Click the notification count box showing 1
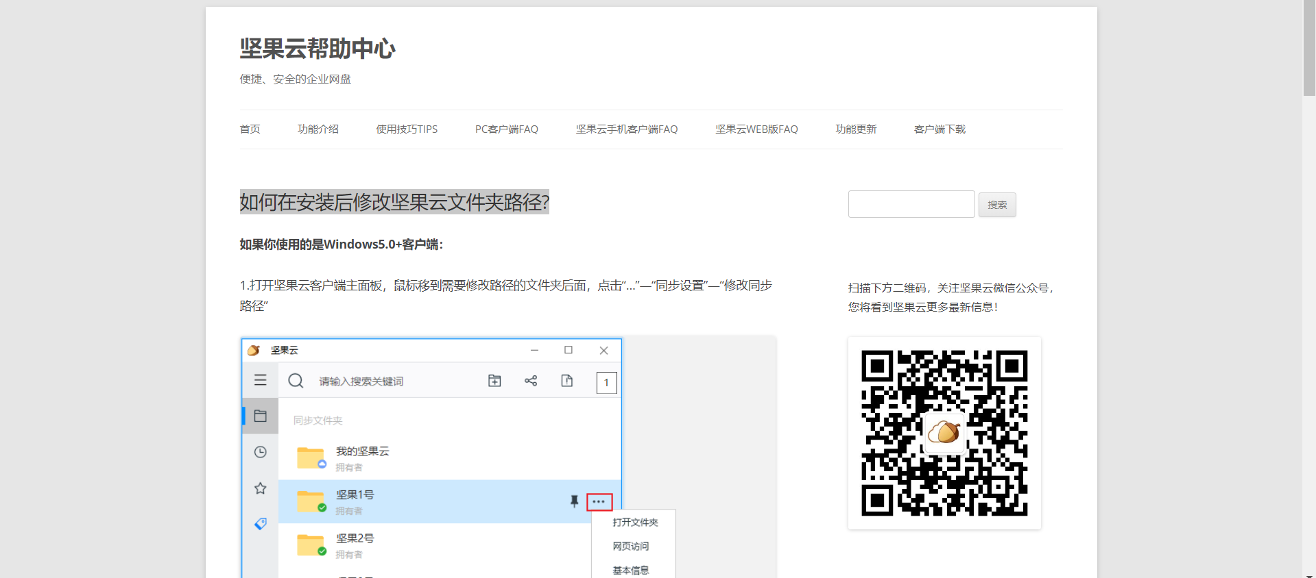The height and width of the screenshot is (578, 1316). (607, 383)
